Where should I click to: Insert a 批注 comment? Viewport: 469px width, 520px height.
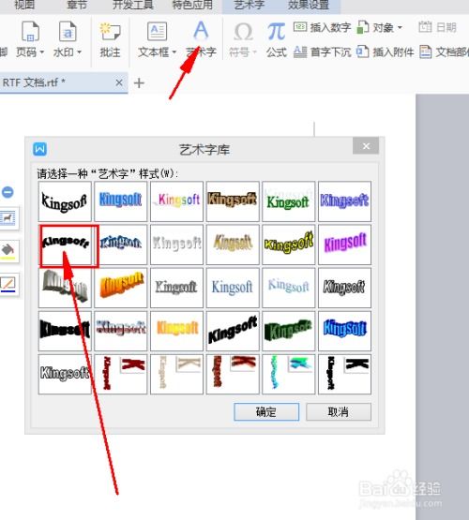click(110, 39)
